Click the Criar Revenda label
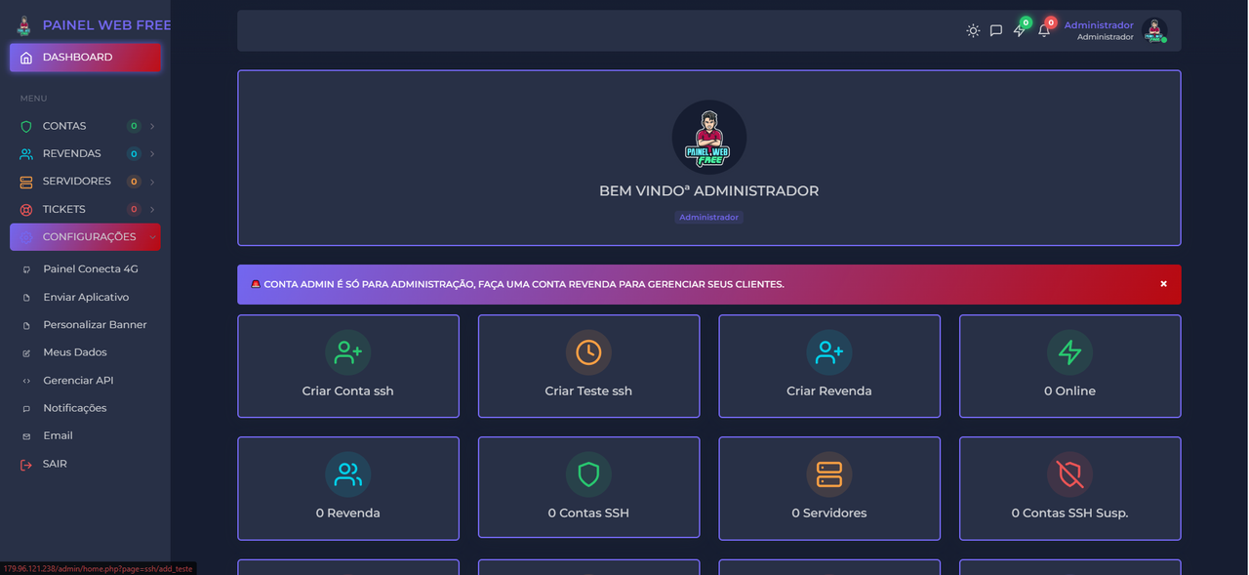Image resolution: width=1249 pixels, height=575 pixels. click(x=829, y=391)
